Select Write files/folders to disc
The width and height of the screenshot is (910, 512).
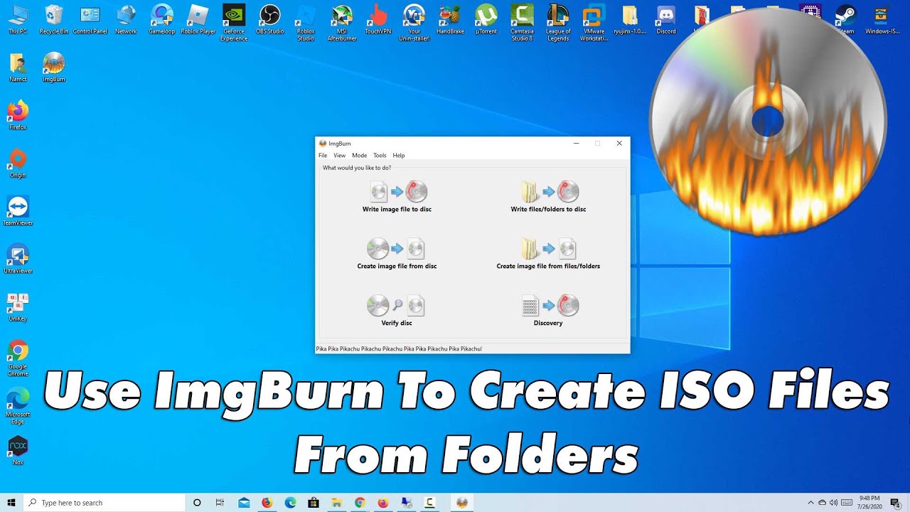tap(548, 197)
